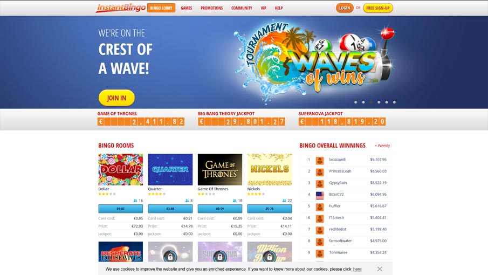The height and width of the screenshot is (275, 488).
Task: Select the last carousel dot on banner
Action: tap(394, 102)
